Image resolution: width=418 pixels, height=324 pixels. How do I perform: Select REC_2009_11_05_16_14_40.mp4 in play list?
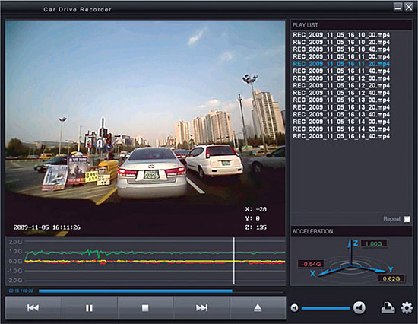(x=341, y=136)
